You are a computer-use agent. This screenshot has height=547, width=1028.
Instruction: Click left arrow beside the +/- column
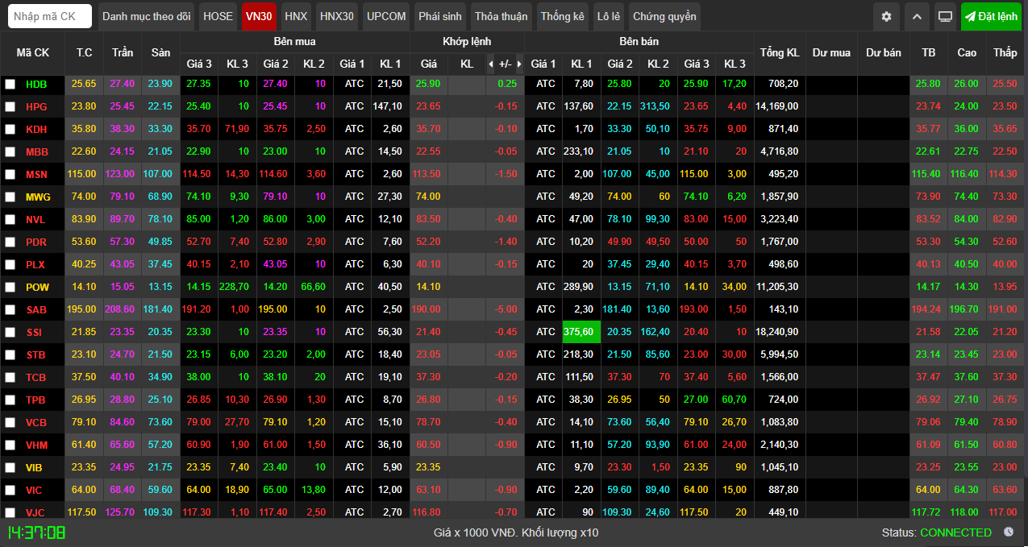point(491,64)
